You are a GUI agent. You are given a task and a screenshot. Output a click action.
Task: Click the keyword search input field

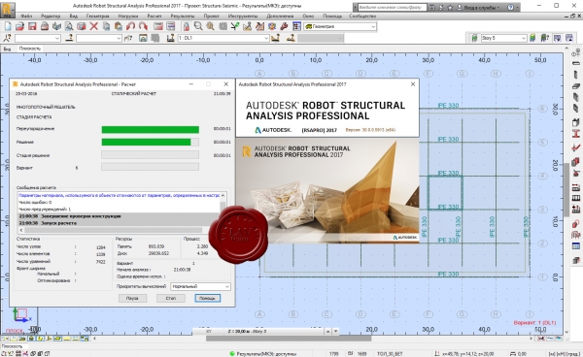pyautogui.click(x=392, y=7)
